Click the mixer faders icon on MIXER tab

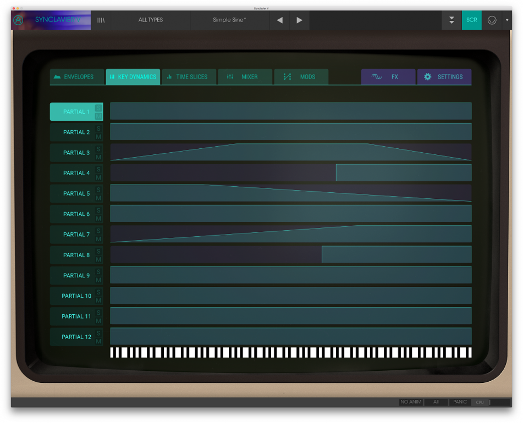(x=230, y=77)
